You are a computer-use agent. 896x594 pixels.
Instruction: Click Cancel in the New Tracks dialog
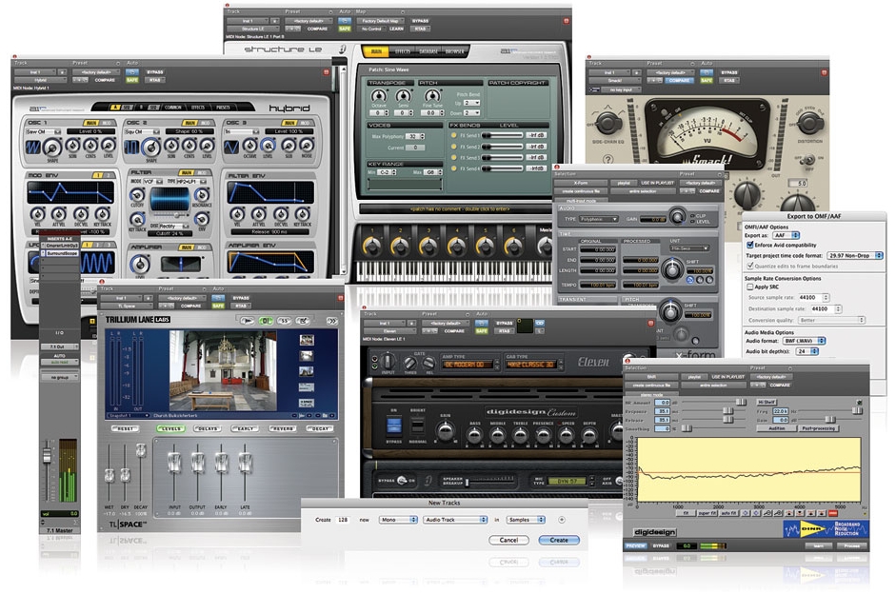508,540
